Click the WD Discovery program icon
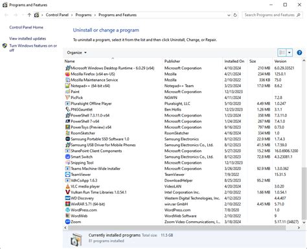The width and height of the screenshot is (307, 249). [67, 198]
